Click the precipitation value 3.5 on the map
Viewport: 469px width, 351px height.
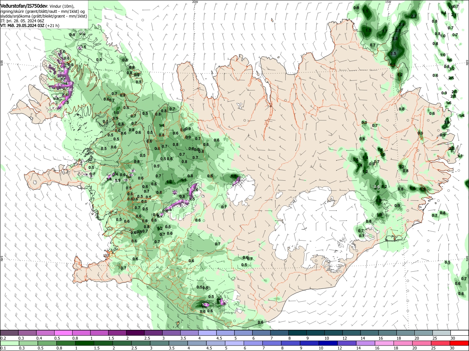pyautogui.click(x=394, y=53)
